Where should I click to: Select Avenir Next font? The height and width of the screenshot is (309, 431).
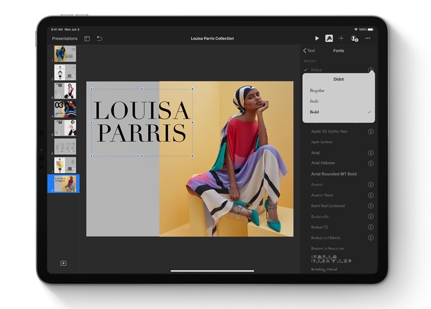[x=322, y=195]
